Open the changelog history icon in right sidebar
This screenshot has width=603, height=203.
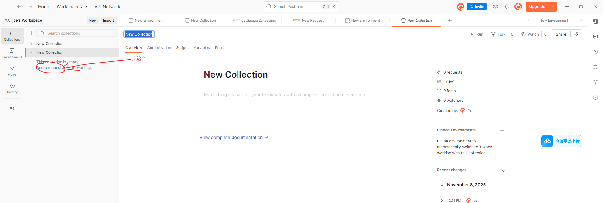595,52
